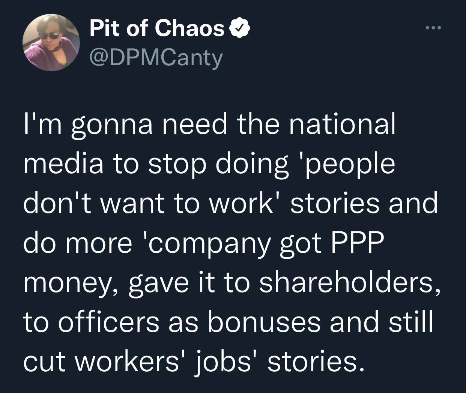
Task: Click the circular profile picture thumbnail
Action: coord(50,42)
